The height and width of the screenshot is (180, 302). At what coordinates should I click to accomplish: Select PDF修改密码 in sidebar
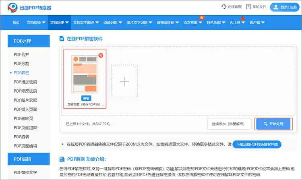click(x=25, y=91)
